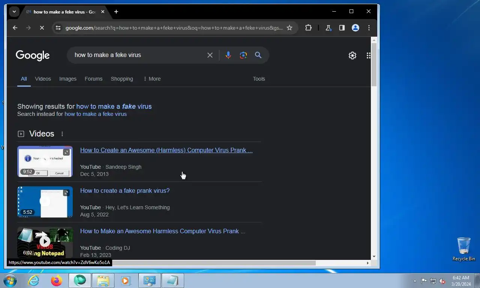The image size is (480, 288).
Task: Toggle the browser side panel
Action: click(342, 28)
